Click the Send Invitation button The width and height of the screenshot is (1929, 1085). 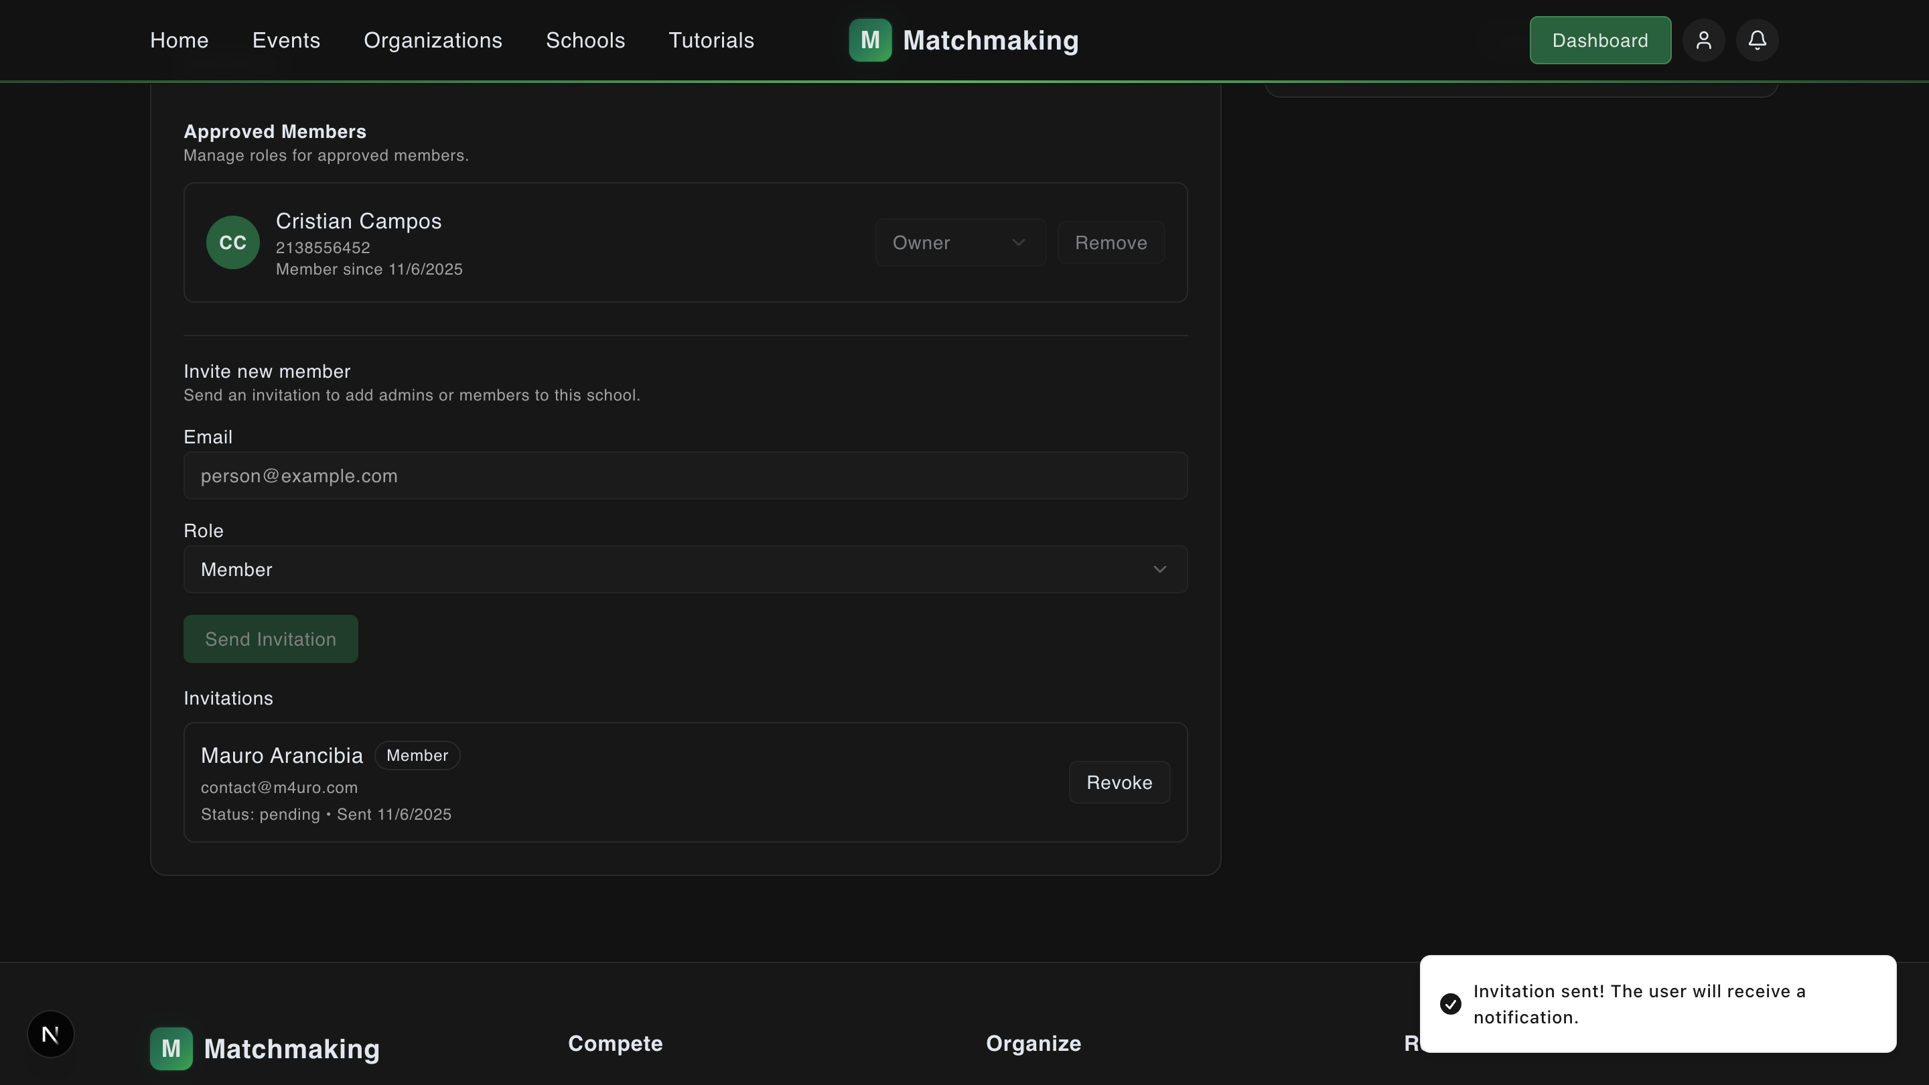[271, 639]
